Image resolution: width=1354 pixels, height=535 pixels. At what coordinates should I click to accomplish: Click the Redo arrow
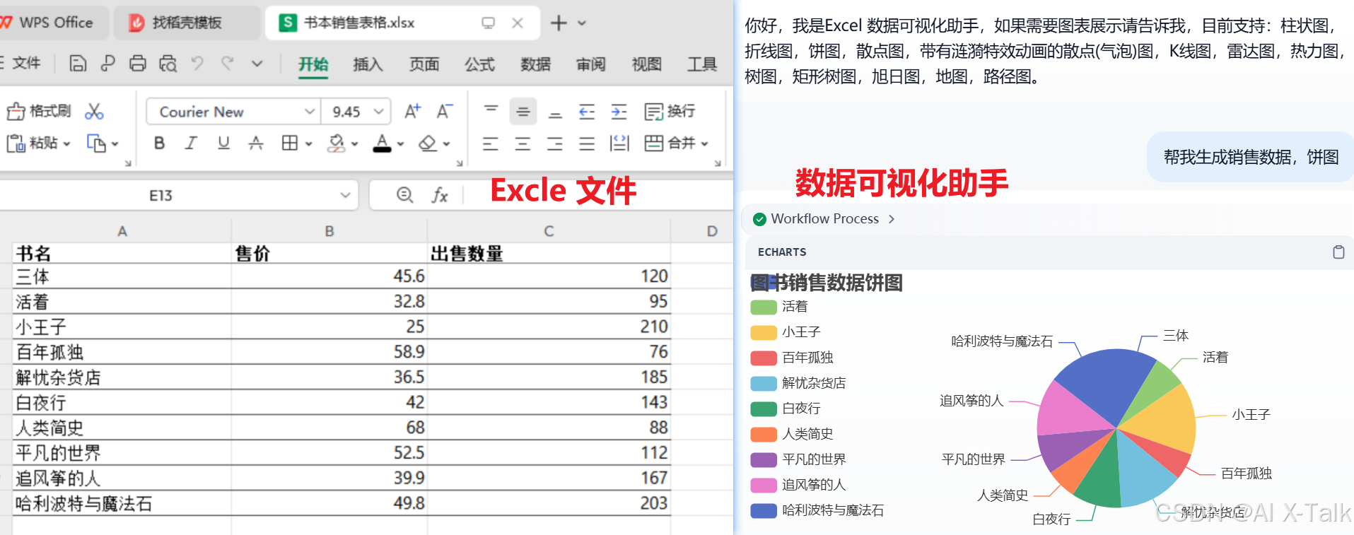[x=228, y=63]
